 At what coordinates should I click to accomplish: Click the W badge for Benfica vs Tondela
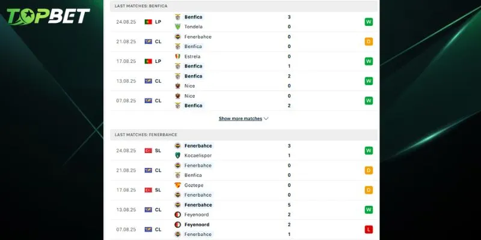(x=369, y=22)
